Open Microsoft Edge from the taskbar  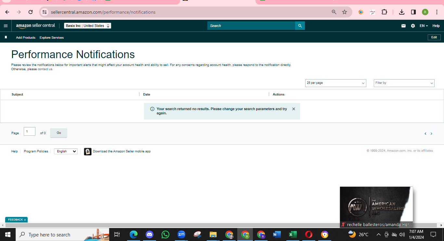click(134, 235)
